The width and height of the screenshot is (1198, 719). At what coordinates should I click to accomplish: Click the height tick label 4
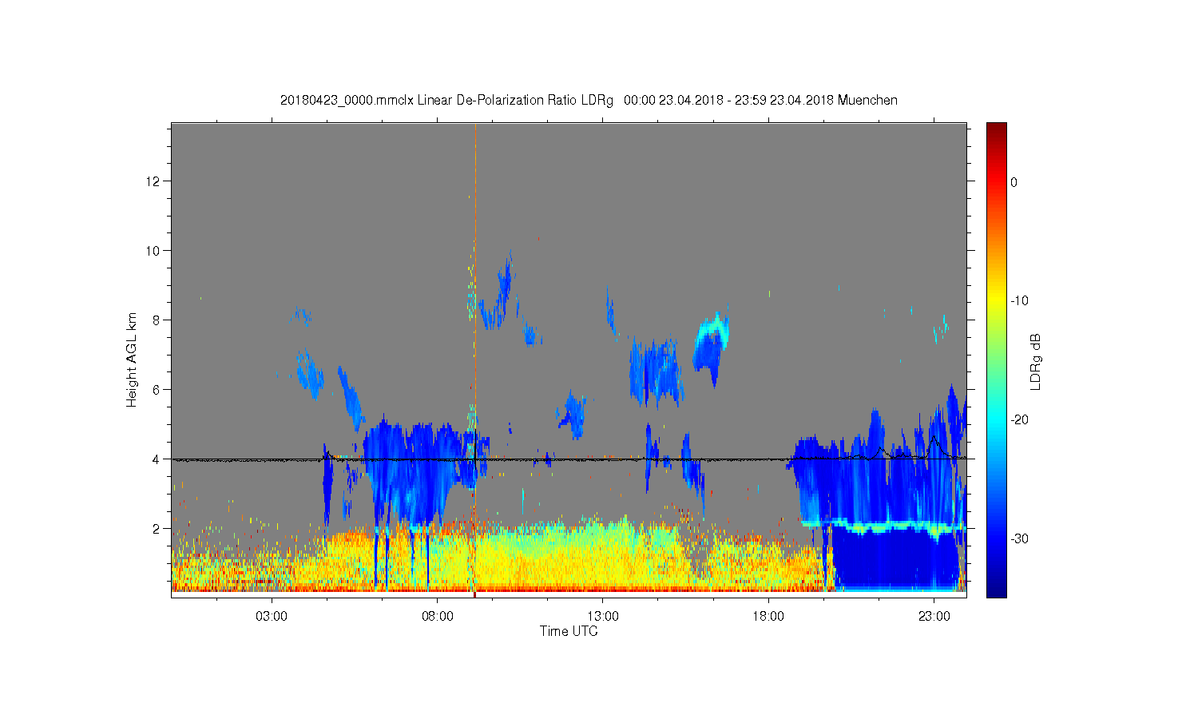point(155,459)
